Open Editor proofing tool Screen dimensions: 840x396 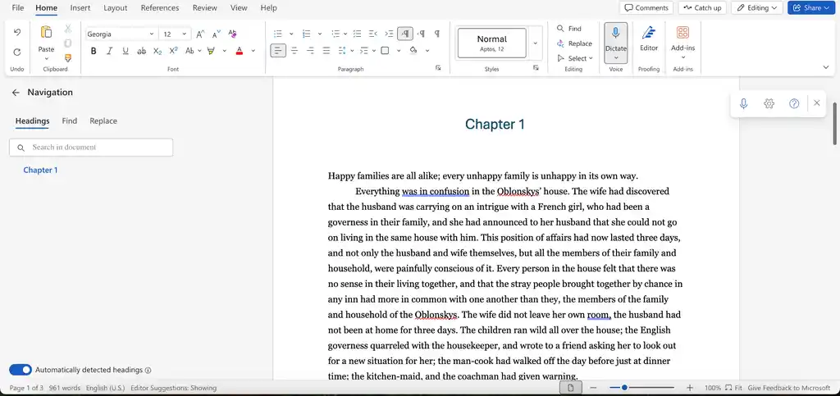point(649,39)
